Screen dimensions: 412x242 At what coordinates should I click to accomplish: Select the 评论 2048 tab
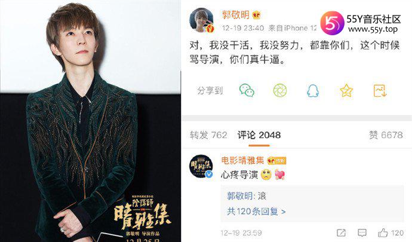[259, 135]
